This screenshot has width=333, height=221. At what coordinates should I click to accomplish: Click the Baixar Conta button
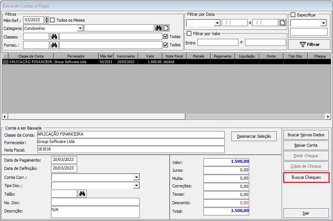(x=306, y=145)
